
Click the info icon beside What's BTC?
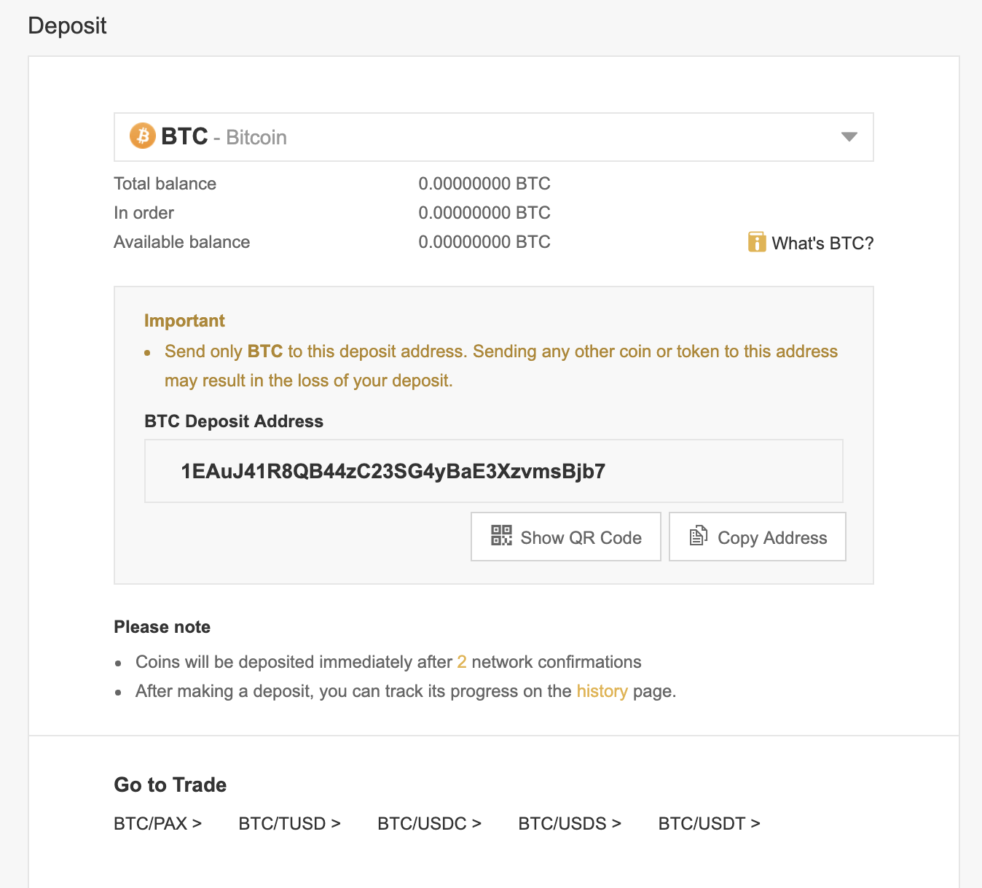(757, 242)
